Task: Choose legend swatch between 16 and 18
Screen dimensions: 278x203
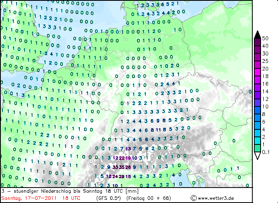Action: (x=257, y=80)
